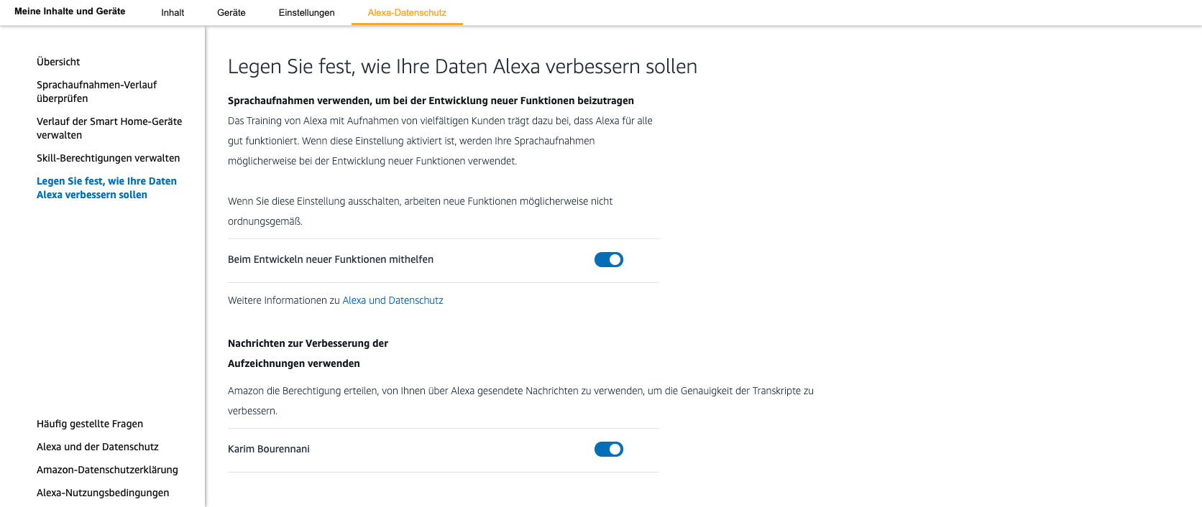View the Alexa-Nutzungsbedingungen
Image resolution: width=1202 pixels, height=507 pixels.
click(103, 493)
